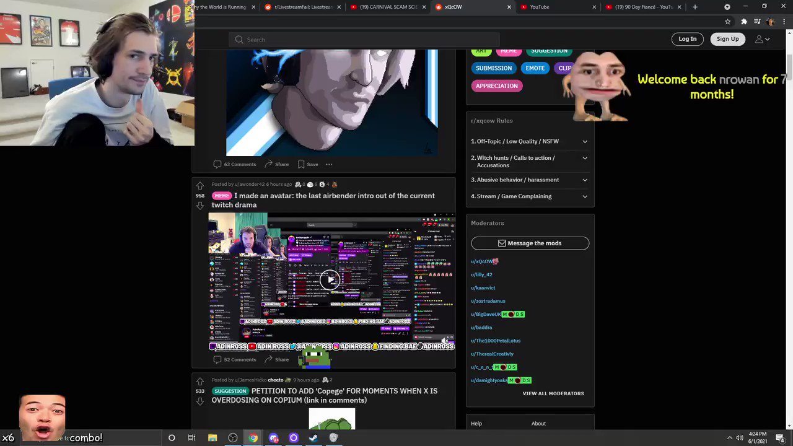Click Cortana circle on taskbar

tap(172, 438)
